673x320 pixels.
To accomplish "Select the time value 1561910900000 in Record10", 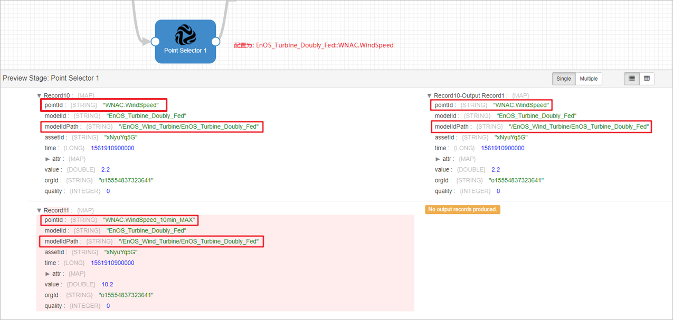I will (x=111, y=148).
